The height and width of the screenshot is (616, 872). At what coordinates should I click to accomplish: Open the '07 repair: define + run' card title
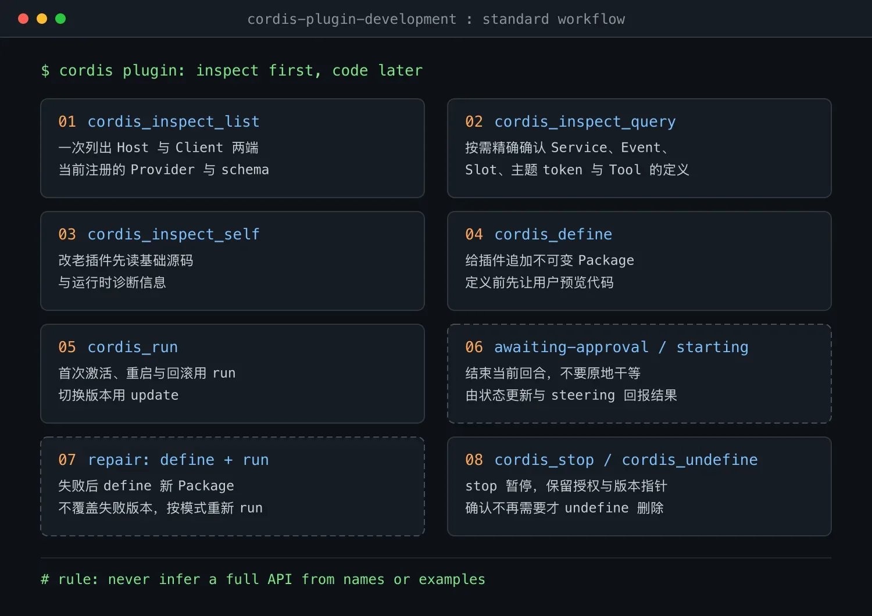click(163, 460)
